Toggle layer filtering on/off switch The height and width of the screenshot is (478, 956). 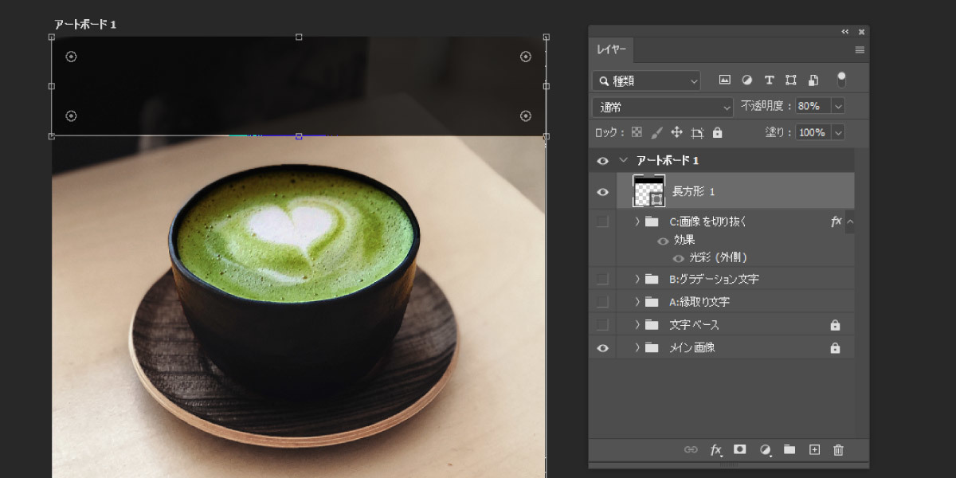pyautogui.click(x=841, y=80)
